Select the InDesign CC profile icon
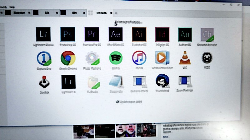250x140 pixels. click(162, 35)
